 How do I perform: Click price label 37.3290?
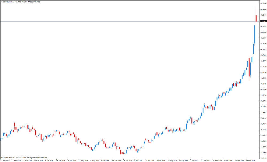(263, 118)
